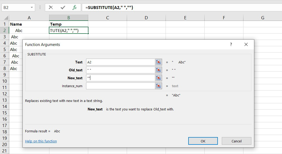
Task: Click the Enter formula checkmark icon
Action: pyautogui.click(x=63, y=7)
